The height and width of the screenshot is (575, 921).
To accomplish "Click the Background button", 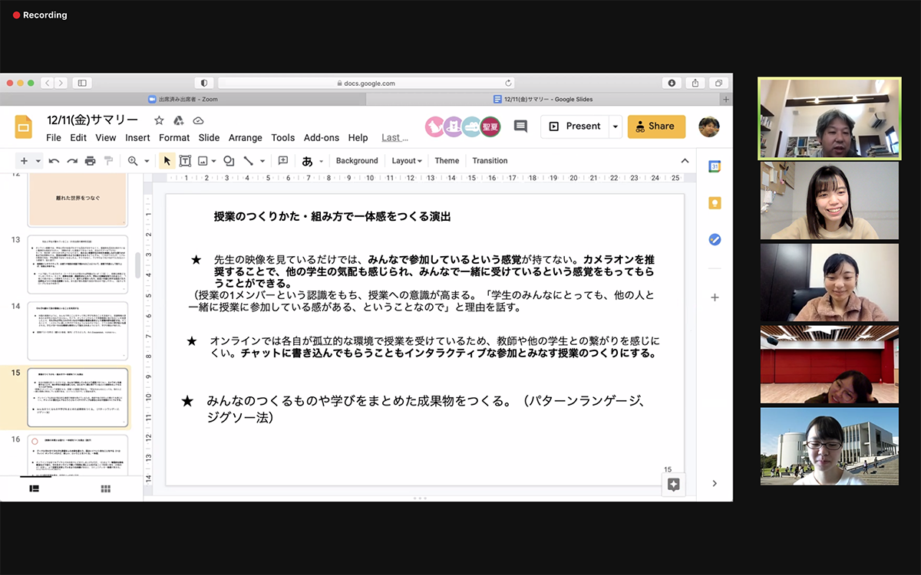I will (x=357, y=161).
